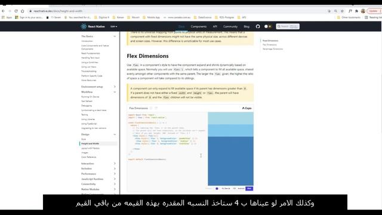Viewport: 382px width, 215px height.
Task: Open the Style sidebar link
Action: click(x=84, y=139)
